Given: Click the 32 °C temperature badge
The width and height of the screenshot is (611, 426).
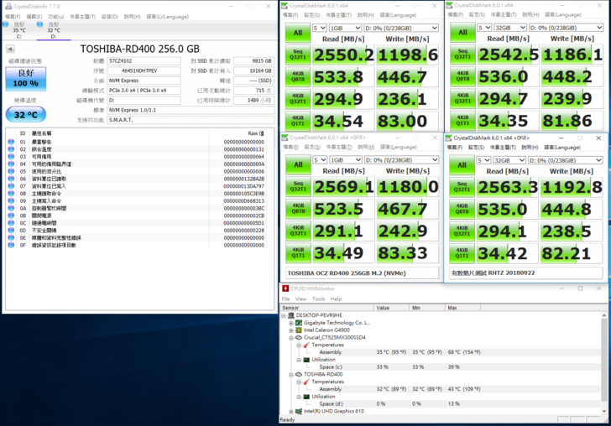Looking at the screenshot, I should pyautogui.click(x=26, y=114).
